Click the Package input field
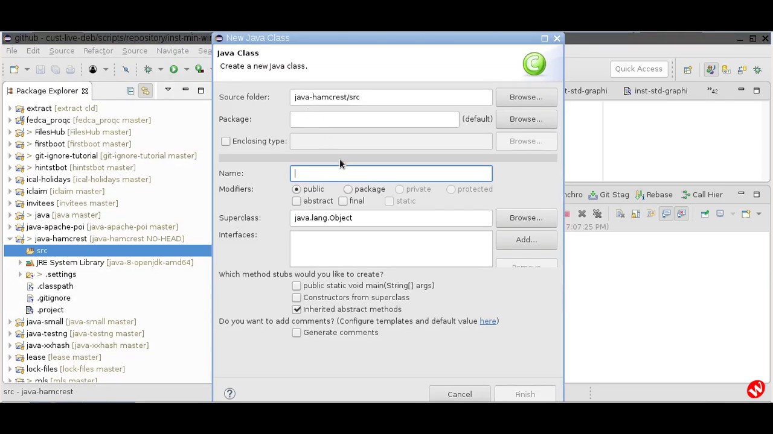The image size is (773, 434). click(x=374, y=119)
